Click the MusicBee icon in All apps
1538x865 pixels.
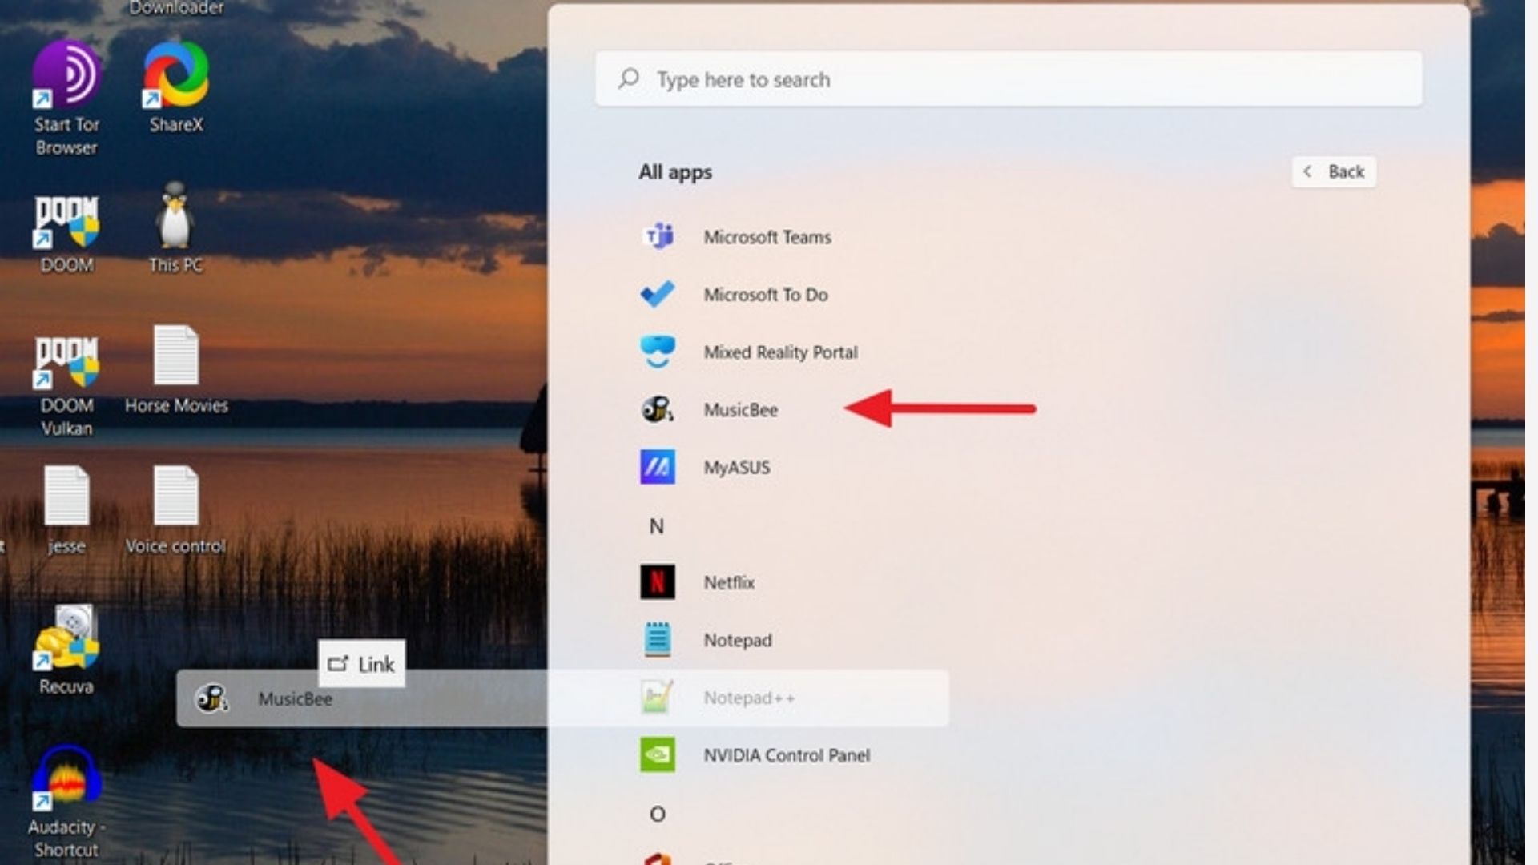pos(658,409)
